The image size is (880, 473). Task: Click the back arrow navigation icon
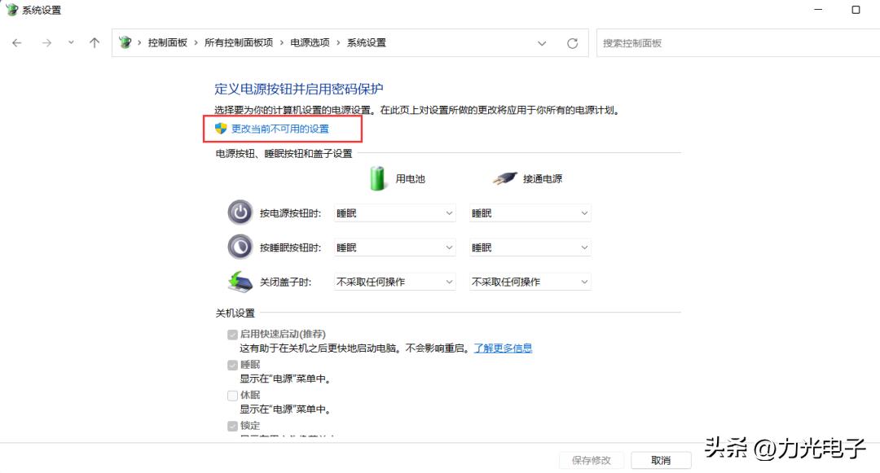(x=16, y=42)
